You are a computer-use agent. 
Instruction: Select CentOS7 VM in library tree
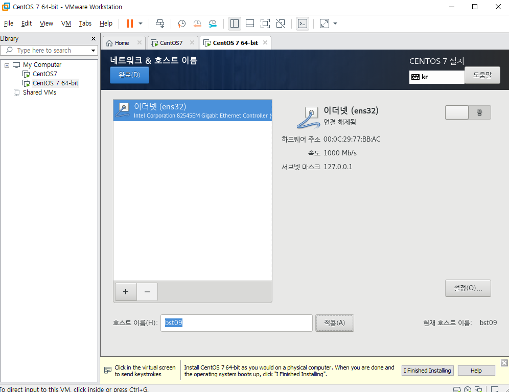point(45,74)
